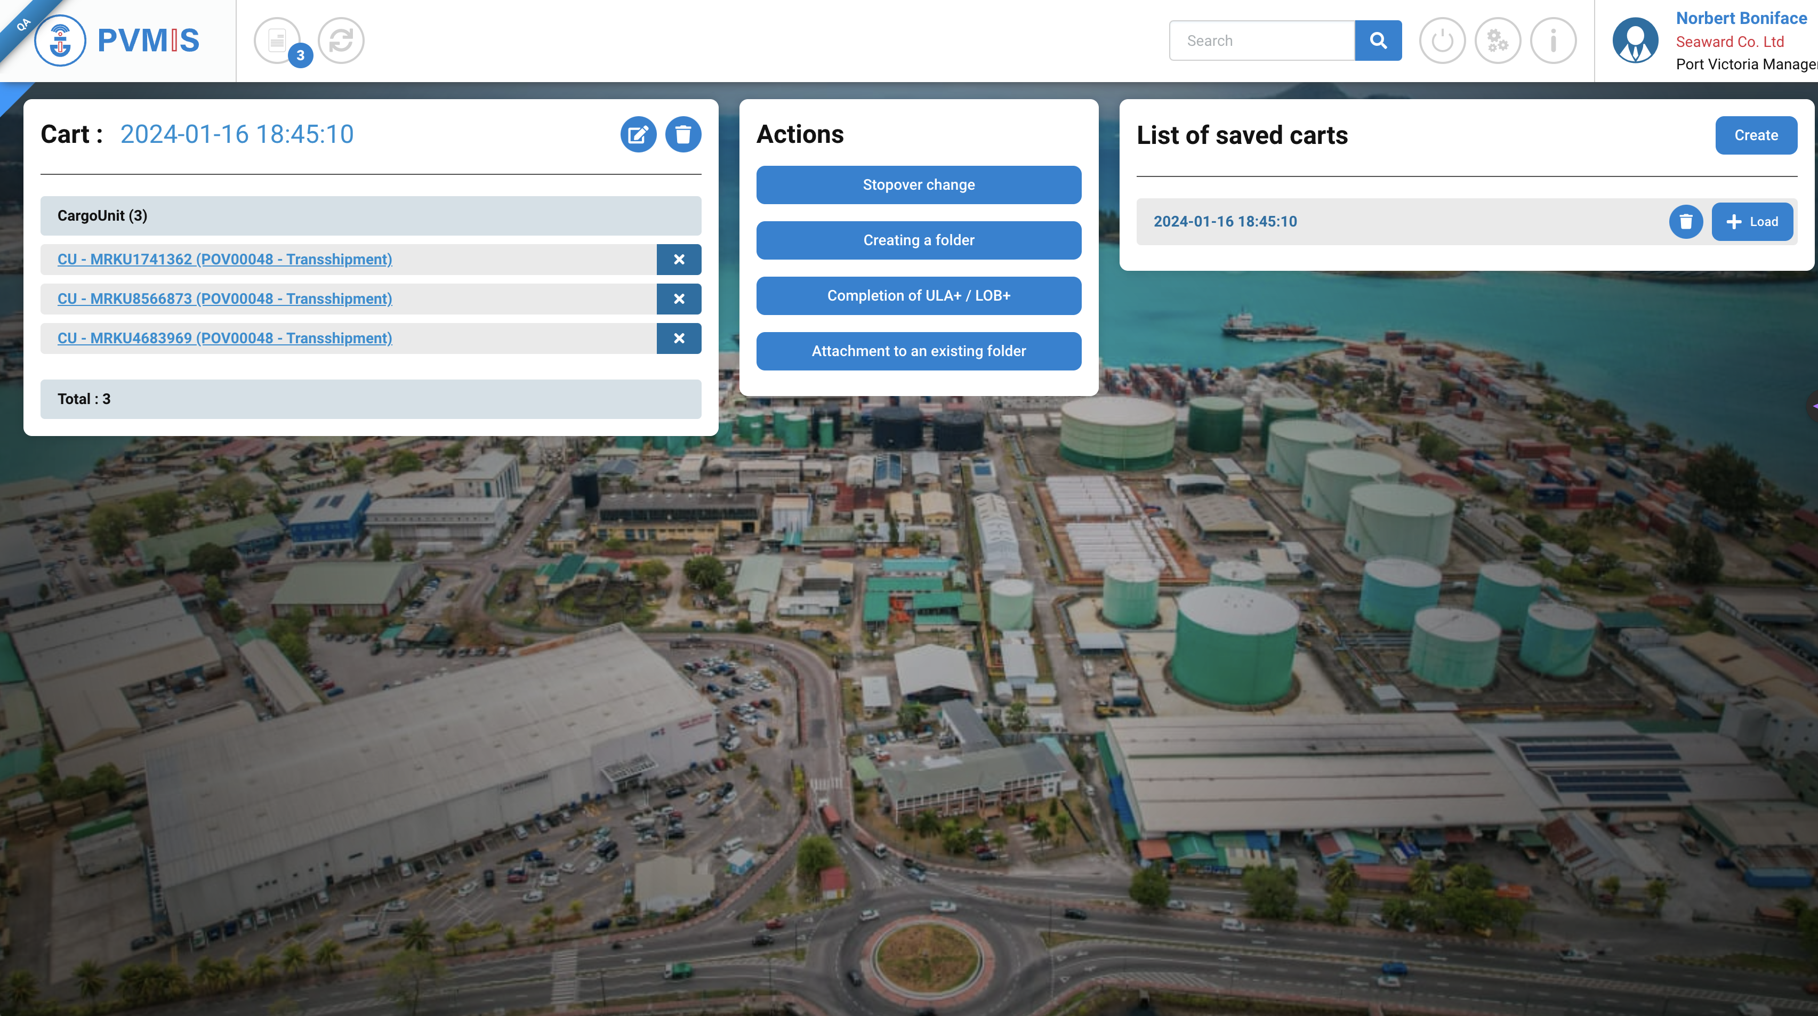Delete current cart with trash icon
This screenshot has height=1016, width=1818.
coord(682,134)
